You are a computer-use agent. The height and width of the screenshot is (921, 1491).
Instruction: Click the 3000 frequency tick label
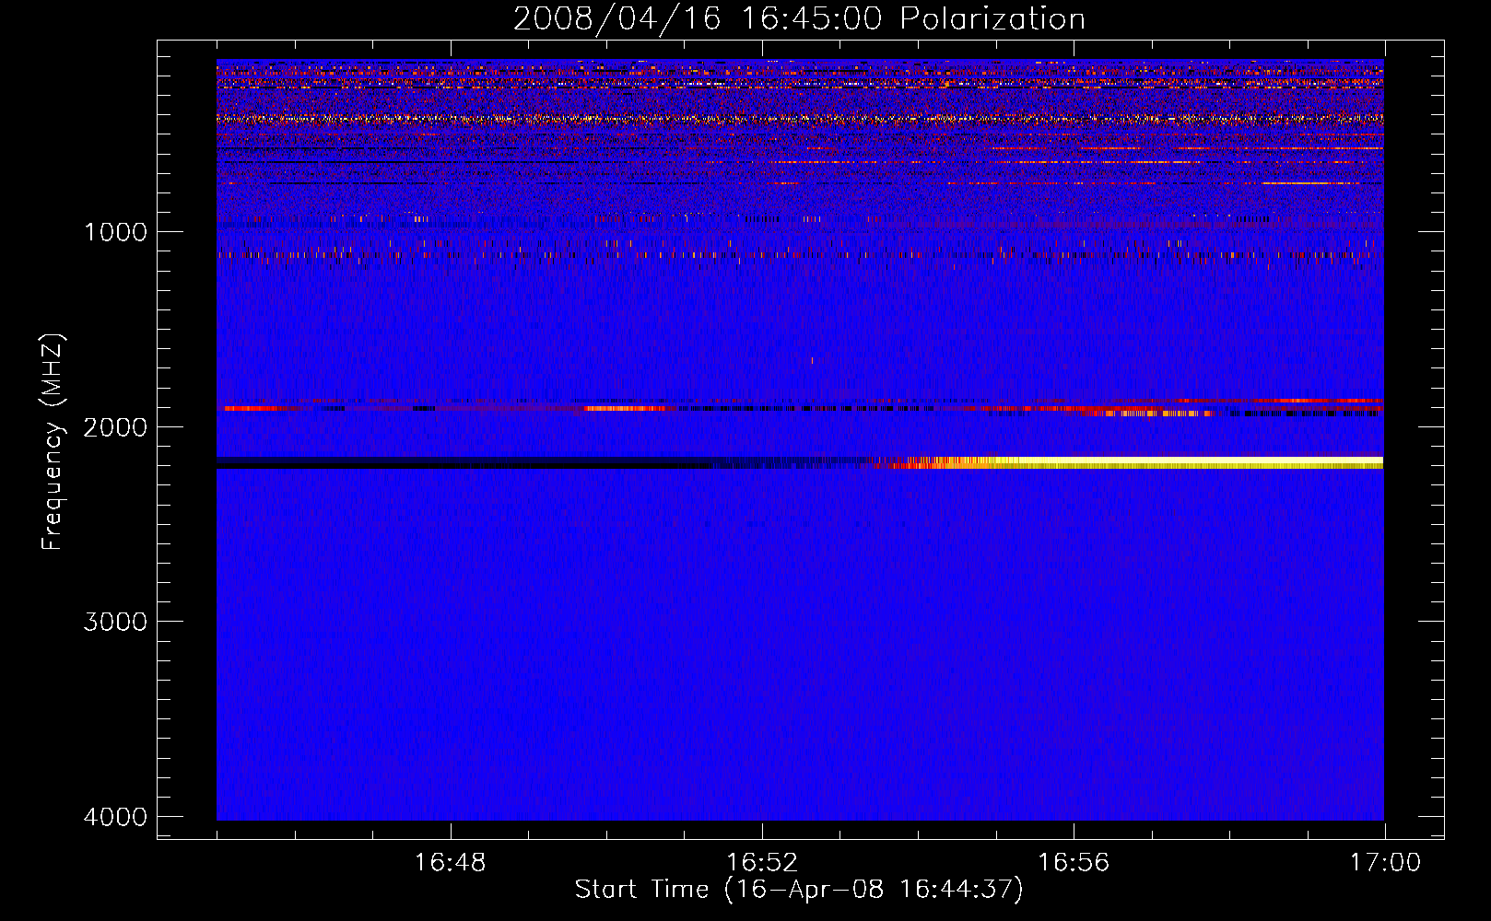tap(115, 622)
